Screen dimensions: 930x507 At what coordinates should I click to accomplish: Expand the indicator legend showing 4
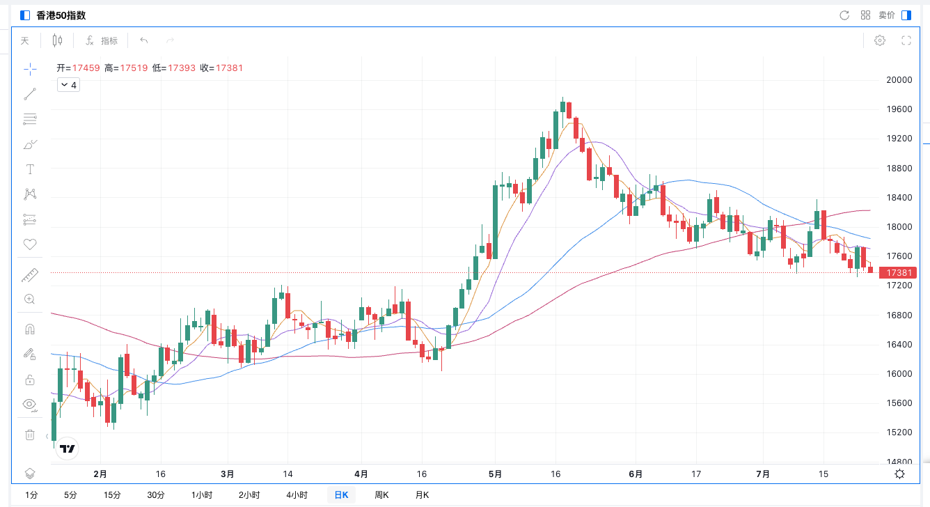pyautogui.click(x=68, y=85)
